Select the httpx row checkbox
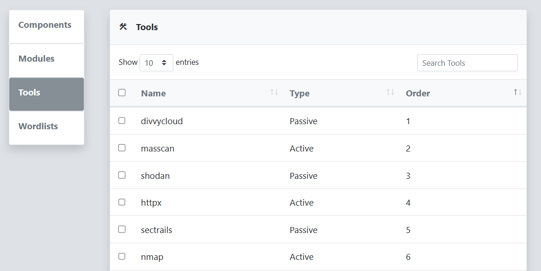 click(x=122, y=202)
